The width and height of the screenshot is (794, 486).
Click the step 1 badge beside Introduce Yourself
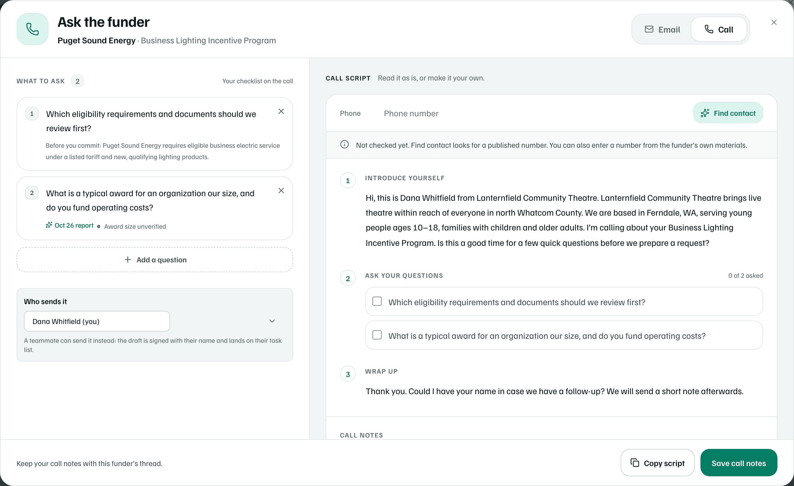[348, 181]
